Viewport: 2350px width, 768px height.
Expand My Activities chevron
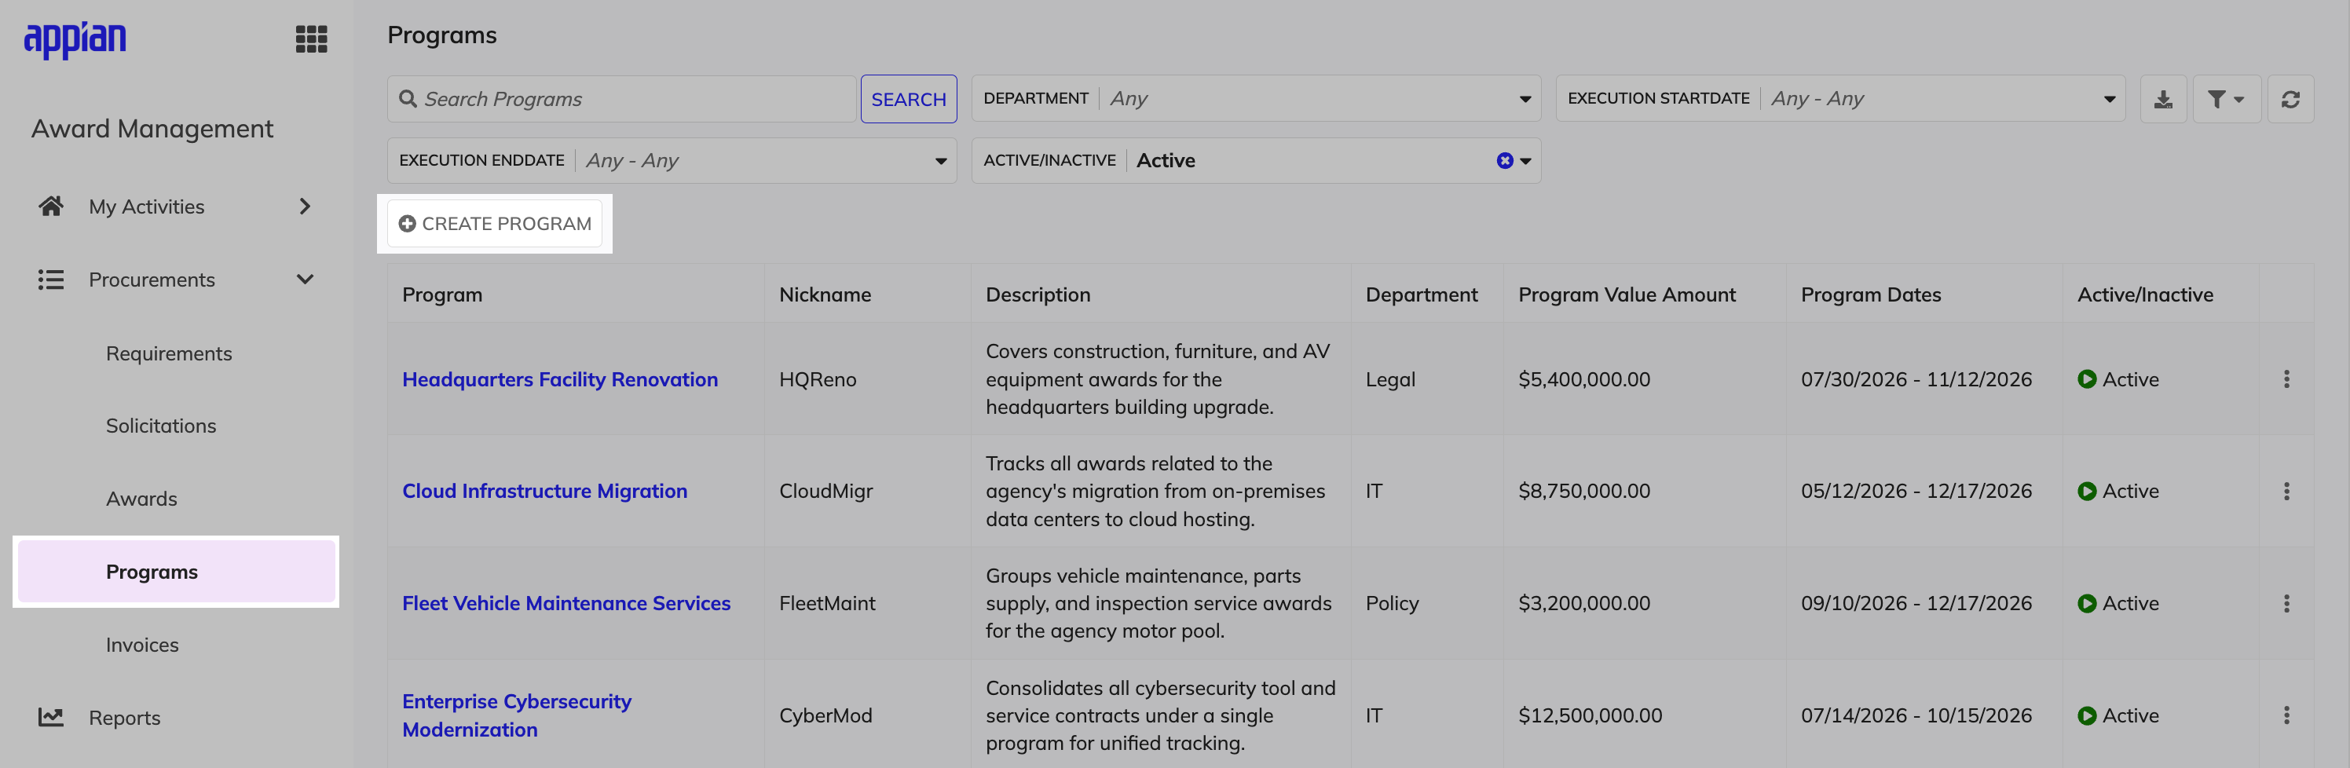pyautogui.click(x=305, y=207)
